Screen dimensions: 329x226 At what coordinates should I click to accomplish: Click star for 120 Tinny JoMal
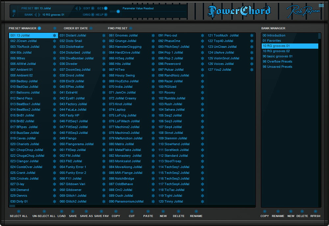coord(202,201)
